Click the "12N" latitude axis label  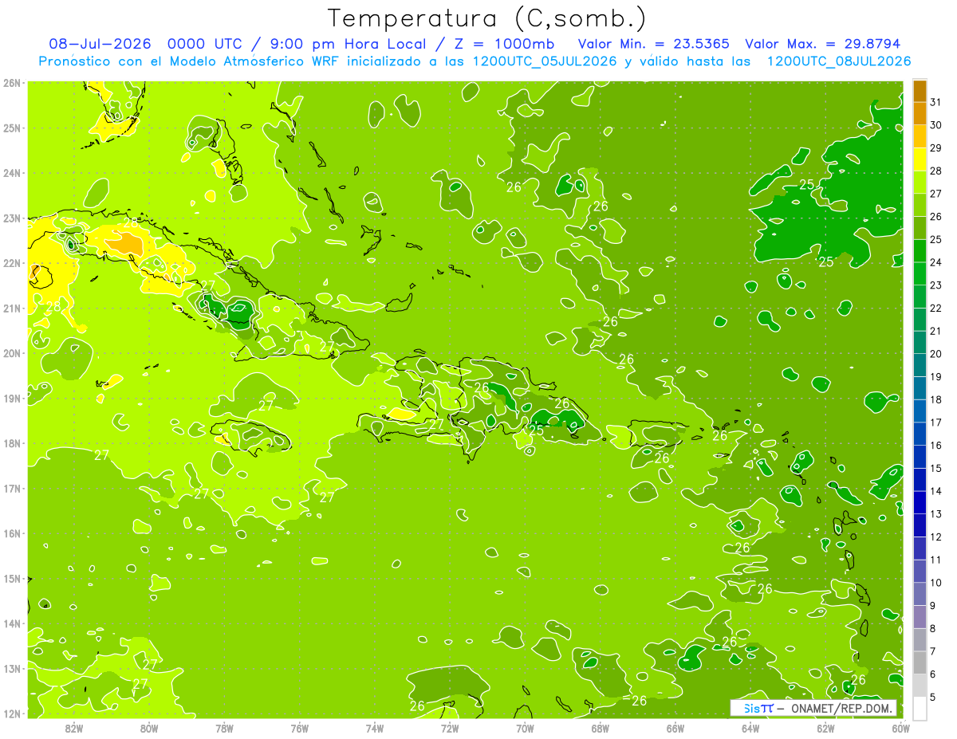pos(12,713)
